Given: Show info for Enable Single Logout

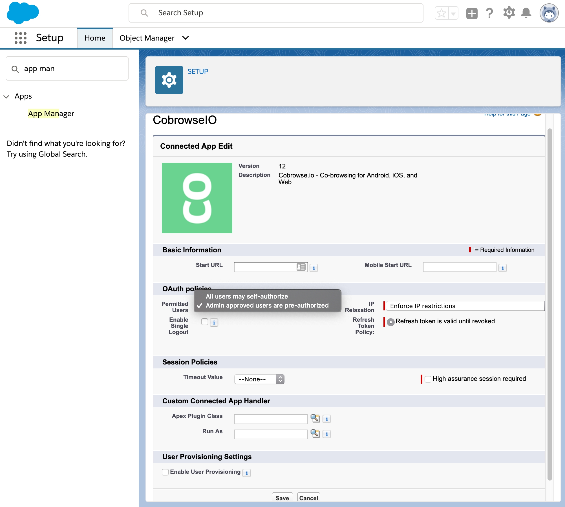Looking at the screenshot, I should coord(214,323).
